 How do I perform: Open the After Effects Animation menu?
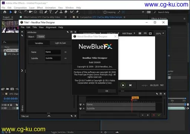50,8
